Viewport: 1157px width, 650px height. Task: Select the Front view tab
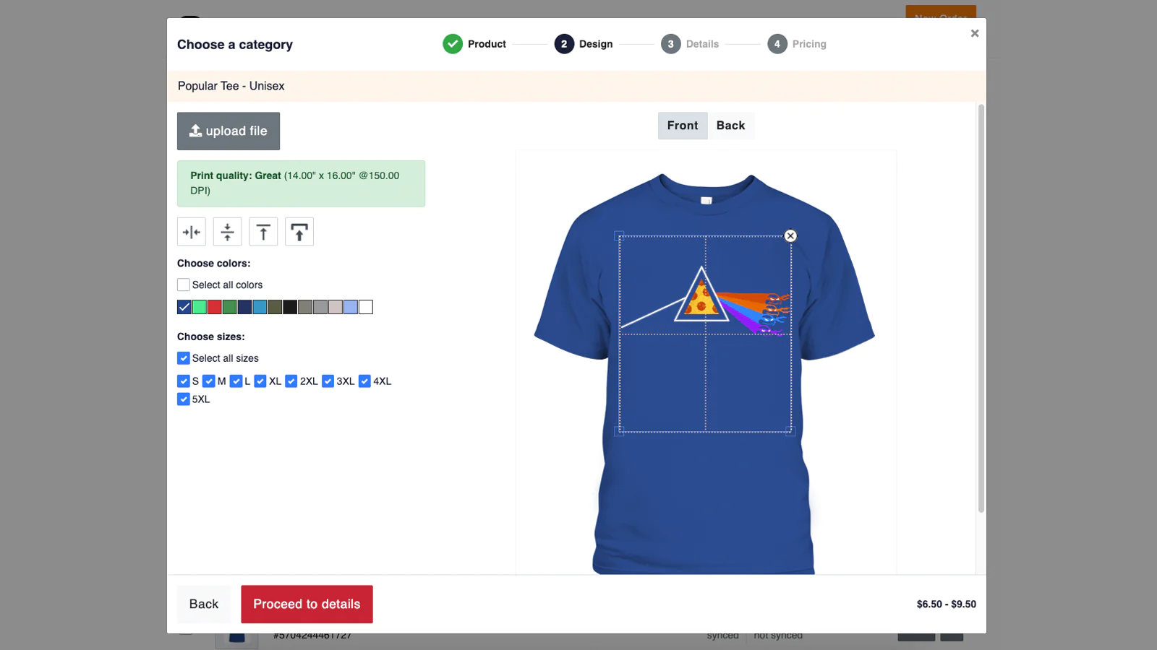[x=683, y=126]
